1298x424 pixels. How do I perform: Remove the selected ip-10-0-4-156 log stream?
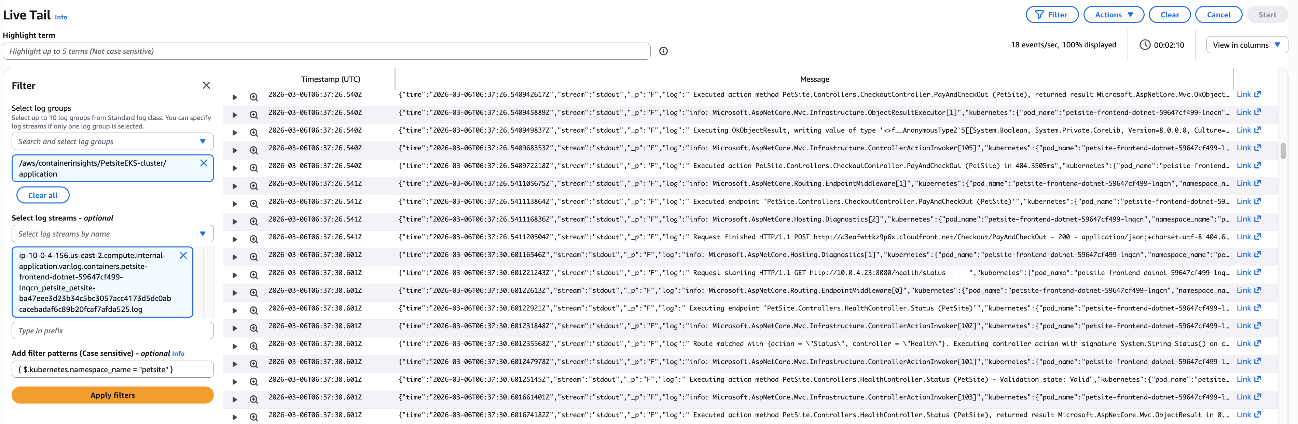183,256
